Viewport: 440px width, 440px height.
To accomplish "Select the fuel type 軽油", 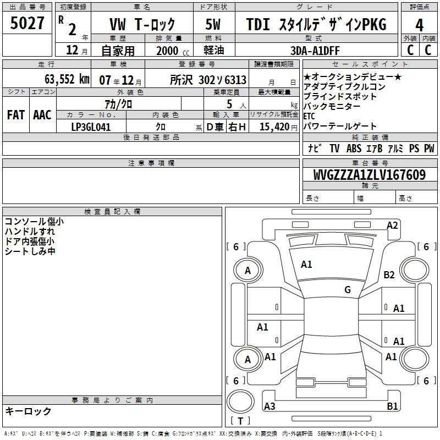I will click(x=214, y=50).
